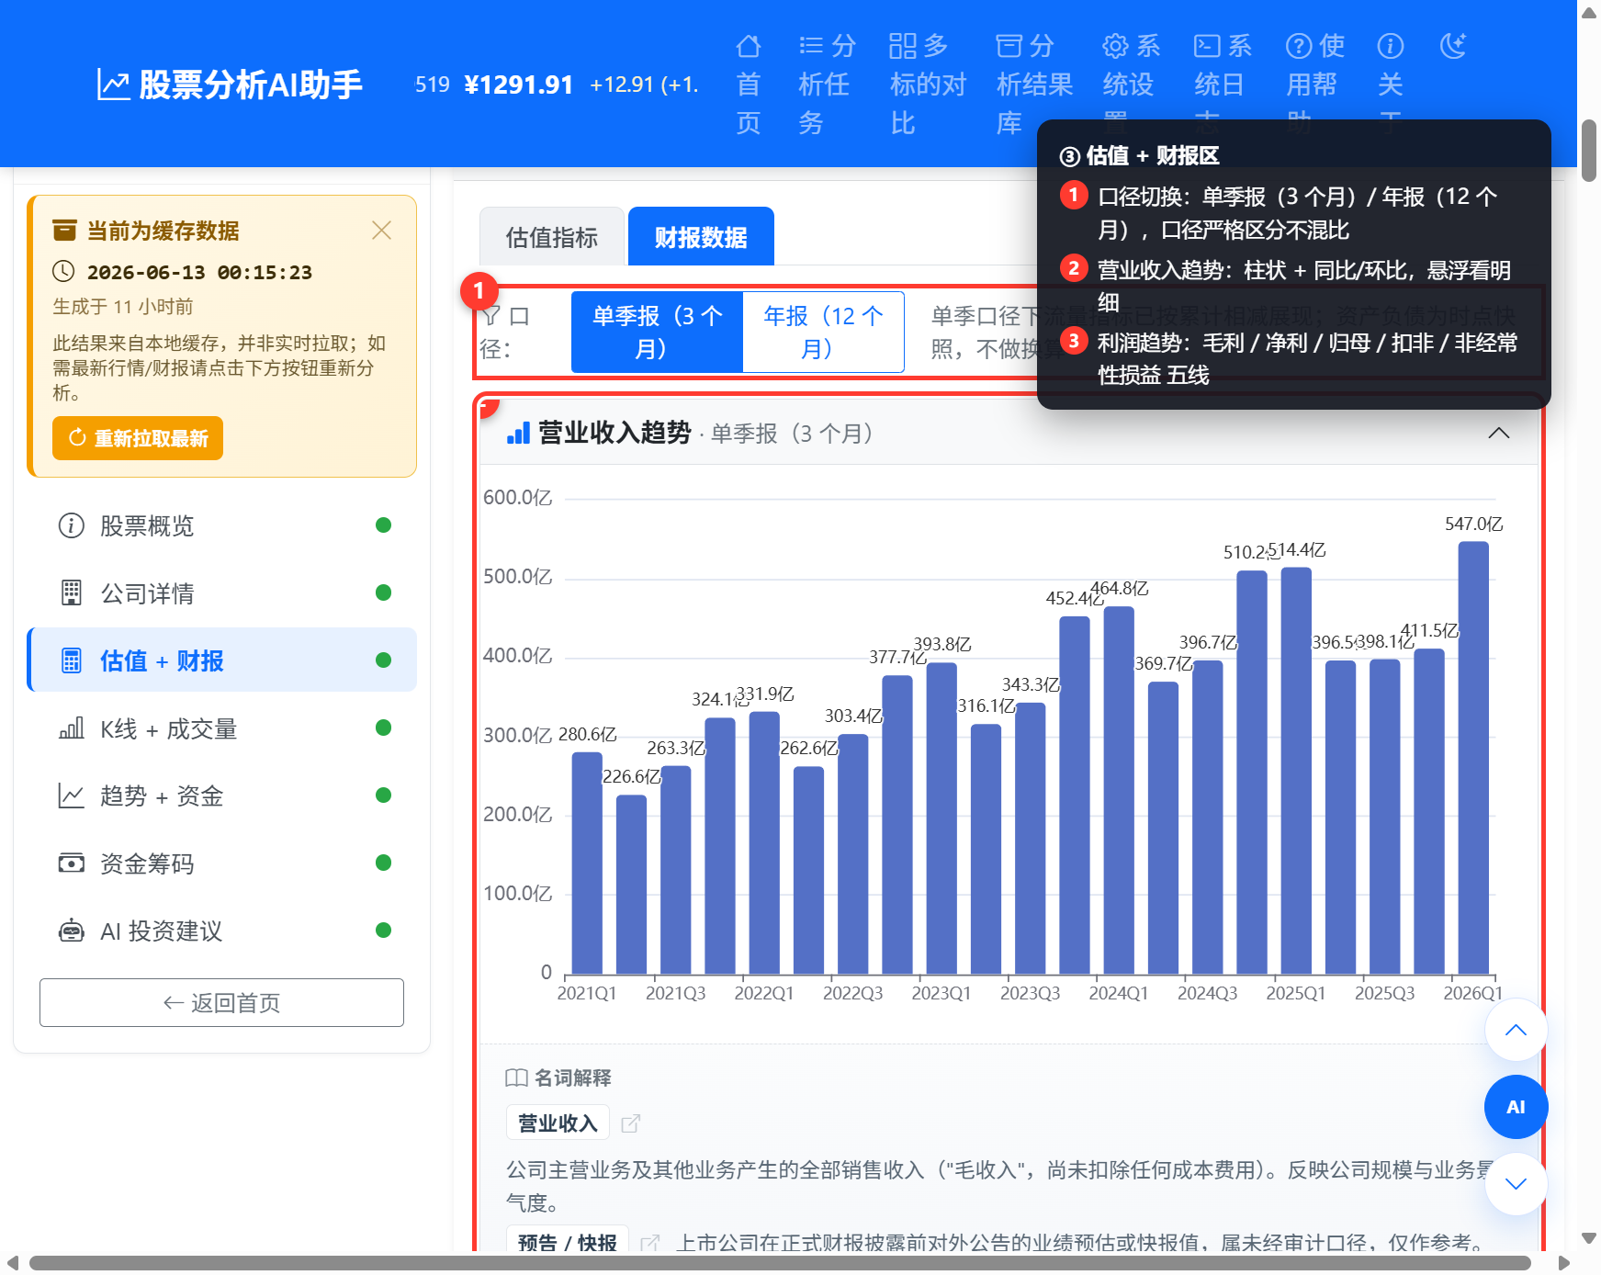Click the 2026Q1 bar labeled 547.0亿

tap(1473, 758)
